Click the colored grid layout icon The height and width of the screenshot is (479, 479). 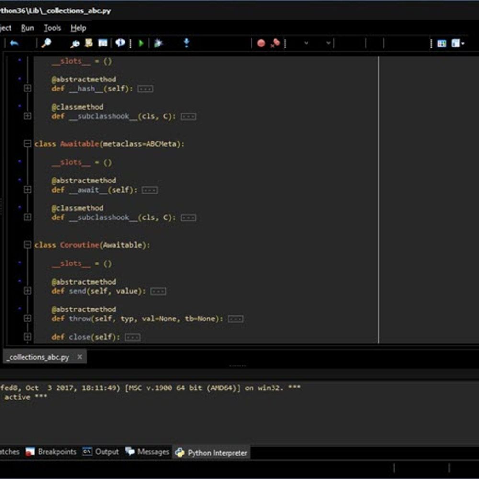[x=442, y=44]
